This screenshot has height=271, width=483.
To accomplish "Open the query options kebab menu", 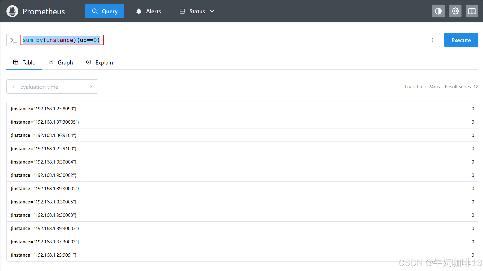I will [x=433, y=40].
